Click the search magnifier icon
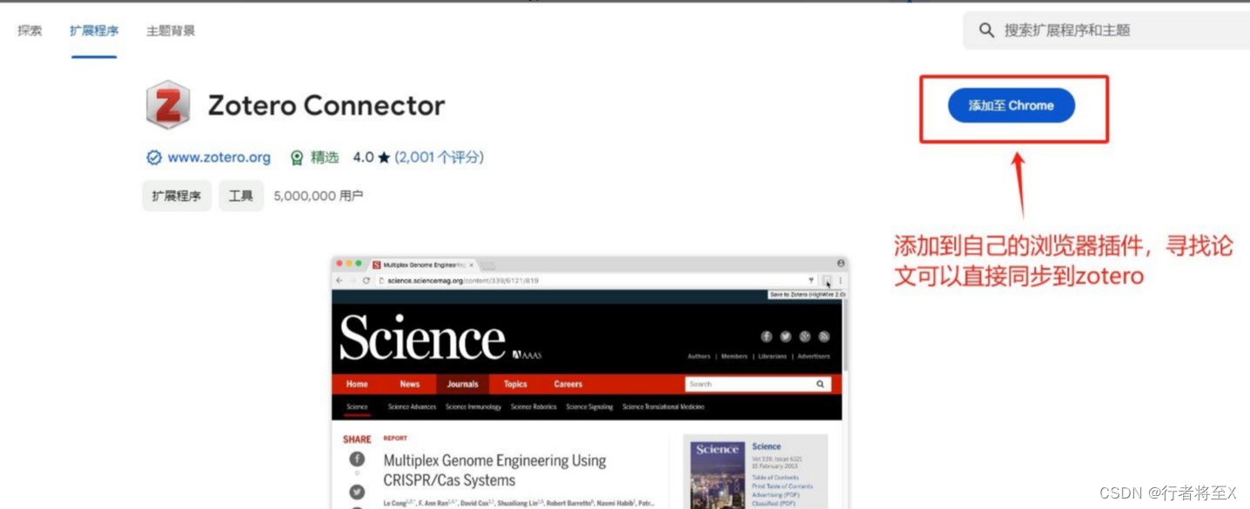The width and height of the screenshot is (1250, 509). coord(986,30)
